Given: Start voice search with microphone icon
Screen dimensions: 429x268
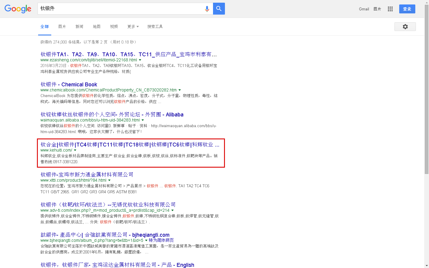Looking at the screenshot, I should 207,9.
